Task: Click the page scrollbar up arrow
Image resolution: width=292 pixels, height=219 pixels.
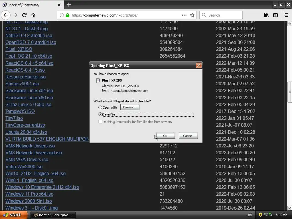Action: click(289, 24)
